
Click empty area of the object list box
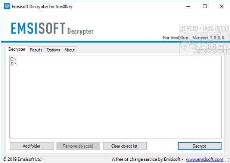coord(115,101)
